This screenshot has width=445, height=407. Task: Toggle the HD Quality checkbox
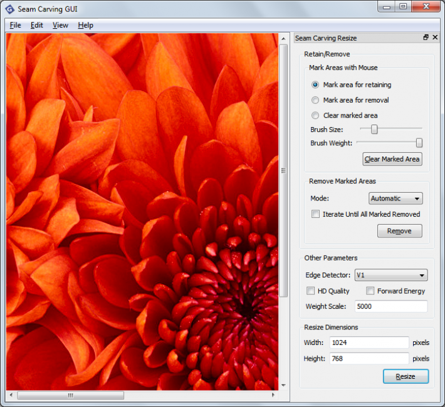[x=310, y=291]
